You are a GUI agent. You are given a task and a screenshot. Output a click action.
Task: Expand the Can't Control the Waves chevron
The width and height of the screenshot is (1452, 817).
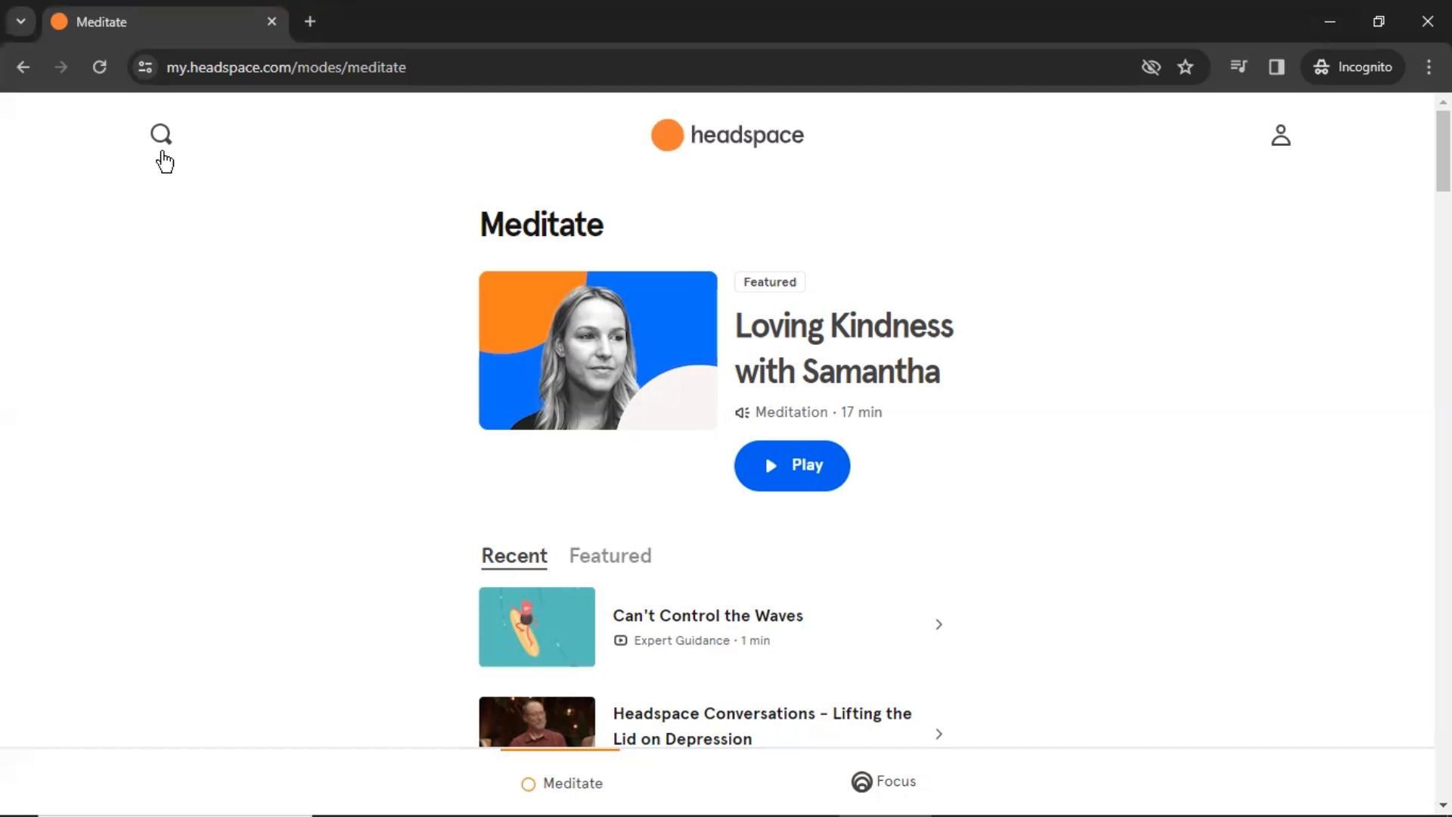939,625
